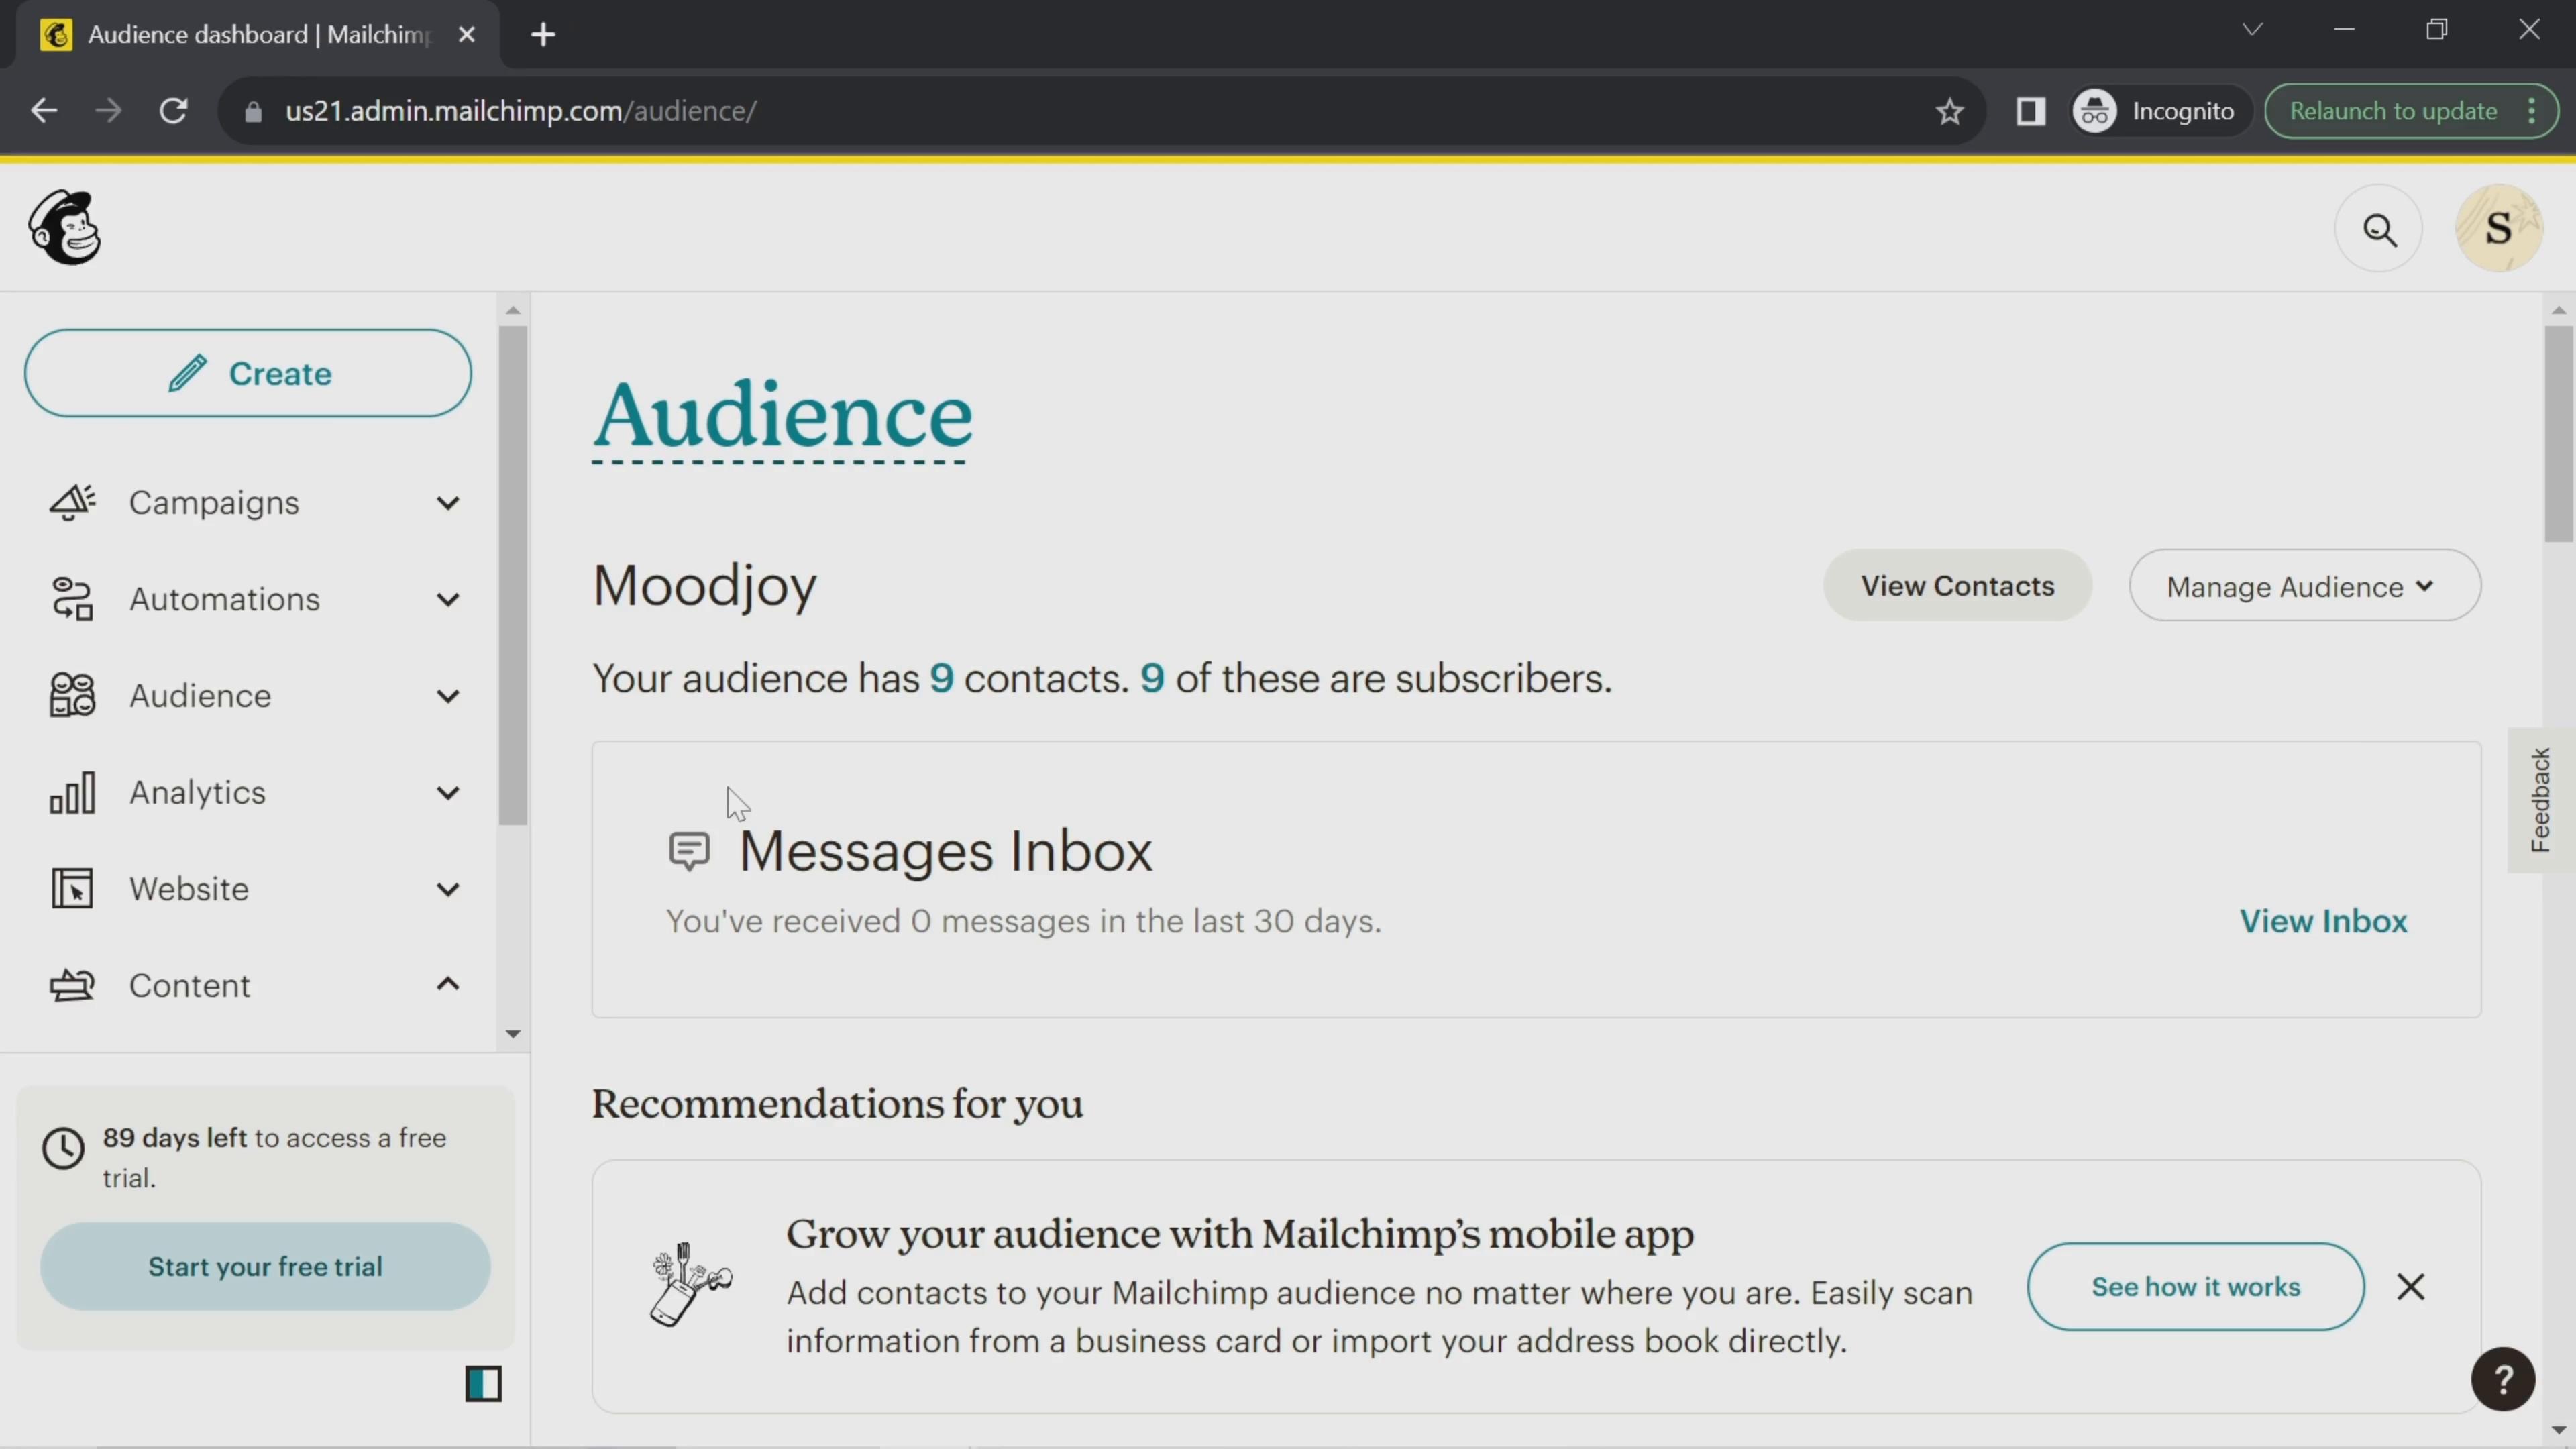Click Start your free trial button
2576x1449 pixels.
[266, 1267]
